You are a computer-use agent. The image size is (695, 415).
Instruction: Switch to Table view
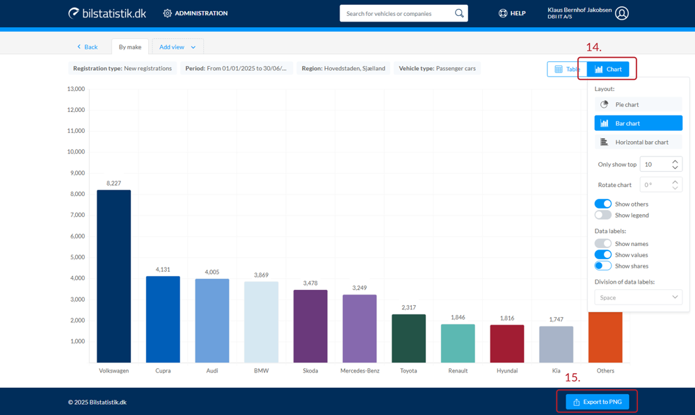pos(567,69)
